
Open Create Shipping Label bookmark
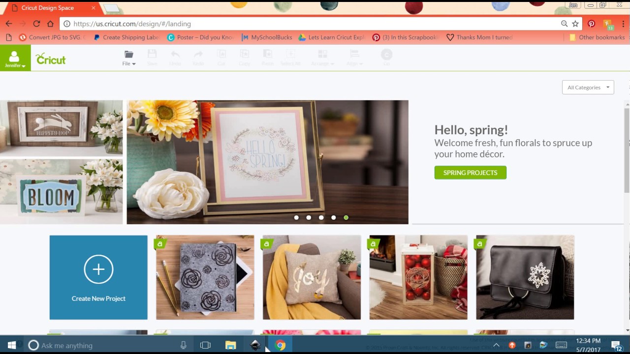(x=127, y=37)
